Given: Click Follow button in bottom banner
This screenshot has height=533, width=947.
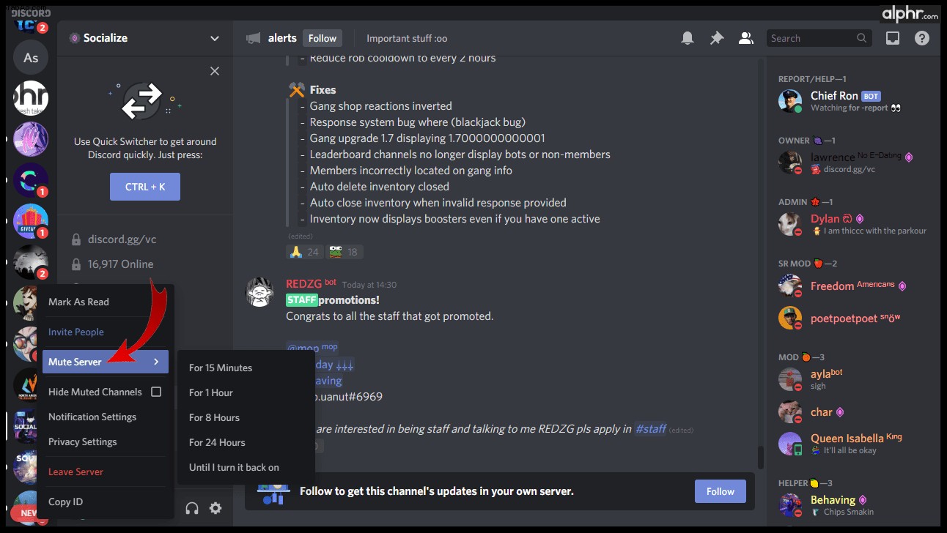Looking at the screenshot, I should coord(721,491).
